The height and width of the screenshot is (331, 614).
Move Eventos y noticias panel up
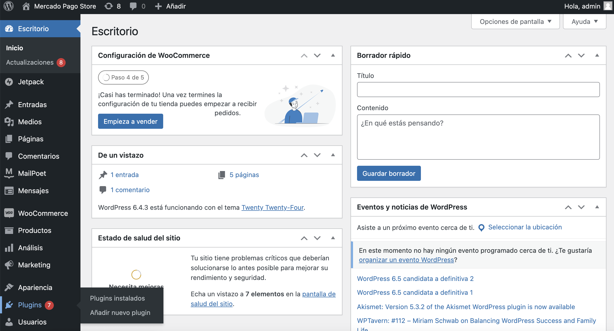(568, 207)
